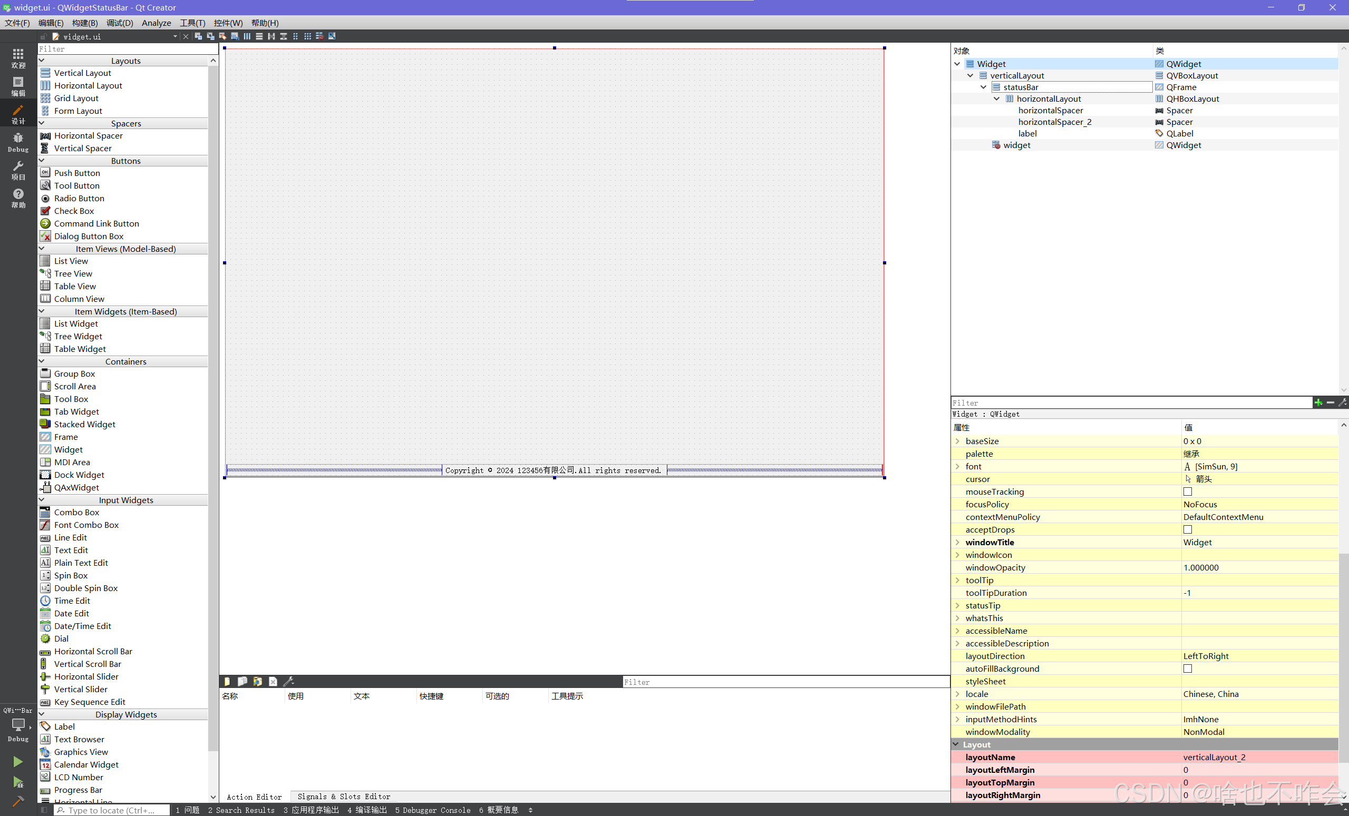Viewport: 1349px width, 816px height.
Task: Expand the font property row
Action: click(957, 466)
